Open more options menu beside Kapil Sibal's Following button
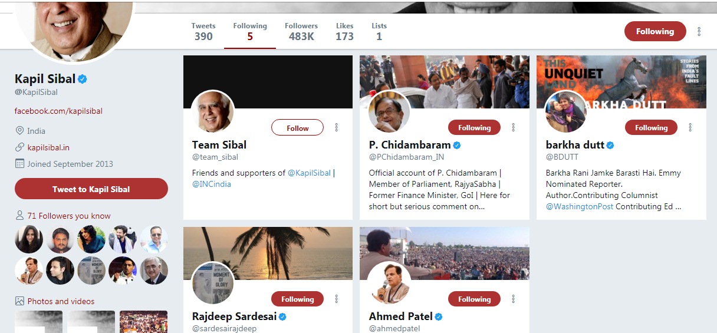This screenshot has height=333, width=717. point(699,32)
